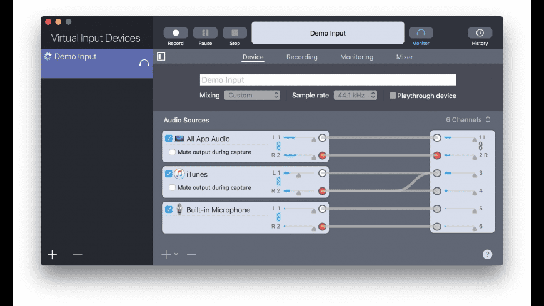Open the help question mark

(487, 254)
